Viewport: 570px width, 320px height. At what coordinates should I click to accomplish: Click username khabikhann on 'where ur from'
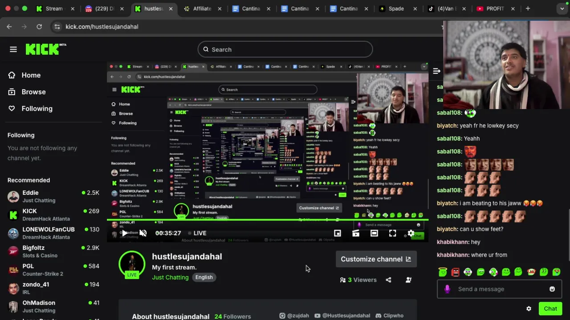tap(452, 255)
